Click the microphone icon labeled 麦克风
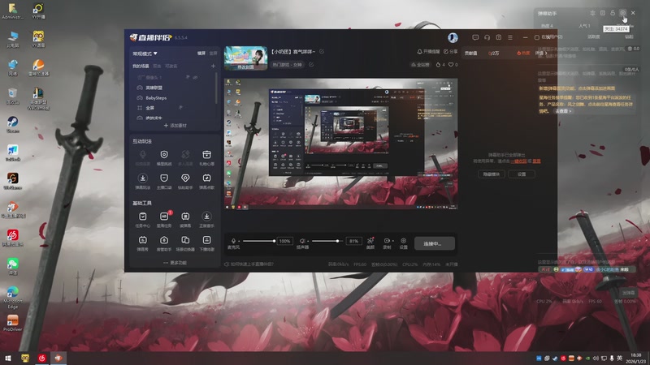 point(233,241)
